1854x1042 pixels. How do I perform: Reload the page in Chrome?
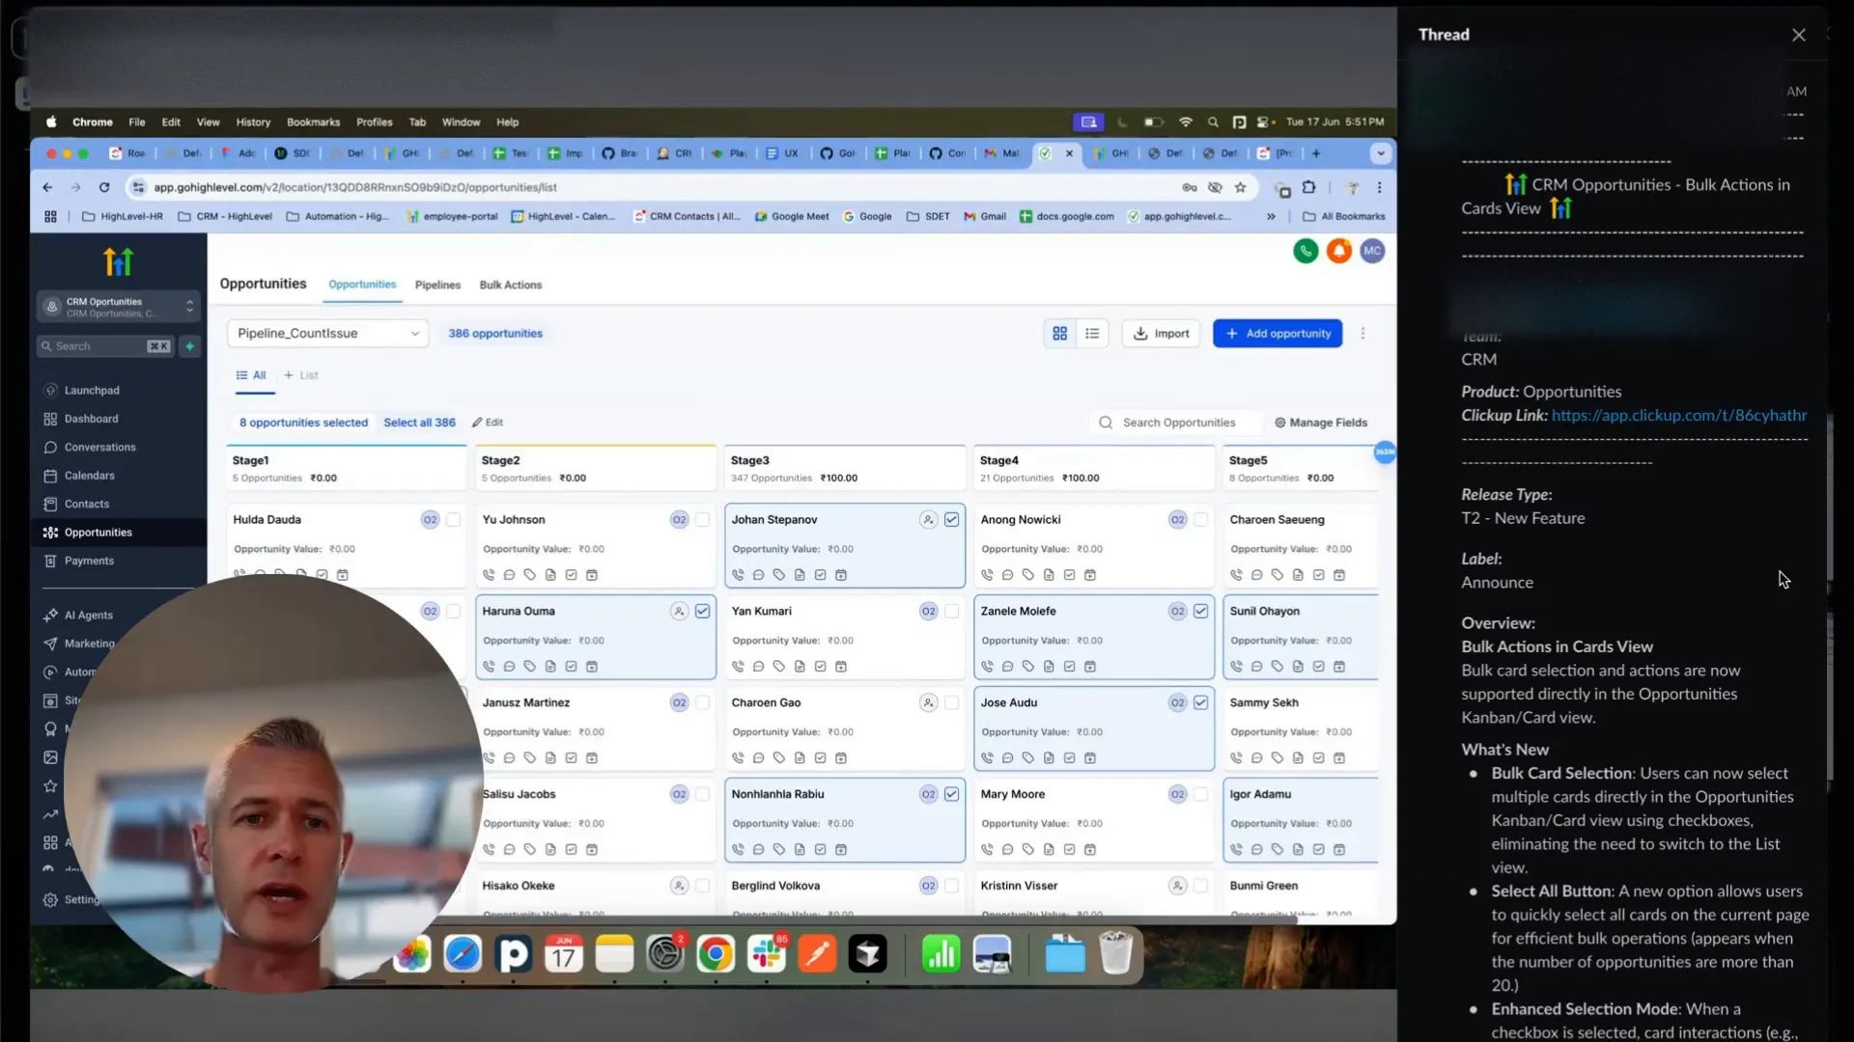click(104, 187)
